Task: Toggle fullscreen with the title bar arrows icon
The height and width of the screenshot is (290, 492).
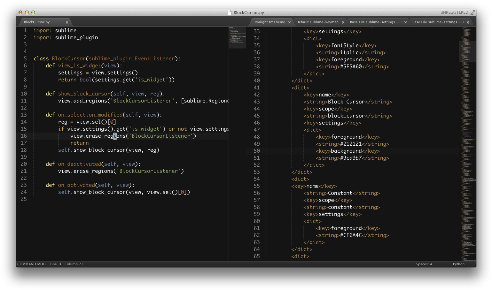Action: pos(472,12)
